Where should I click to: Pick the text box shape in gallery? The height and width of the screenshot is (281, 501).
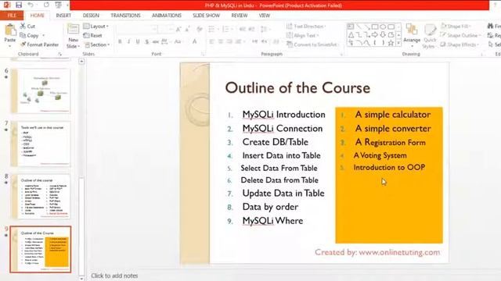pos(351,27)
